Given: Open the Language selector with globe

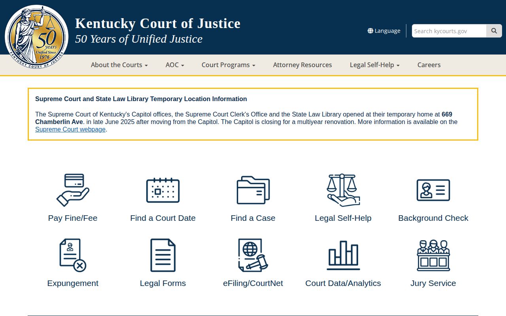Looking at the screenshot, I should 384,31.
